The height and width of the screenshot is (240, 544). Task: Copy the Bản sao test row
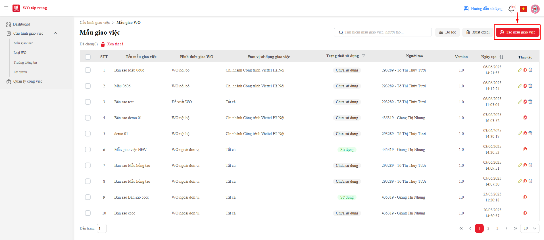click(525, 102)
